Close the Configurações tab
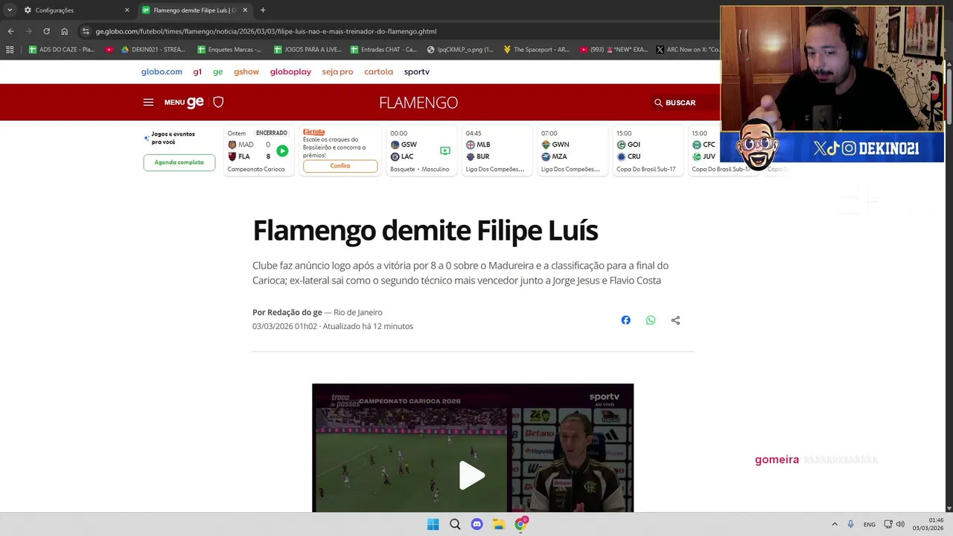953x536 pixels. (127, 10)
